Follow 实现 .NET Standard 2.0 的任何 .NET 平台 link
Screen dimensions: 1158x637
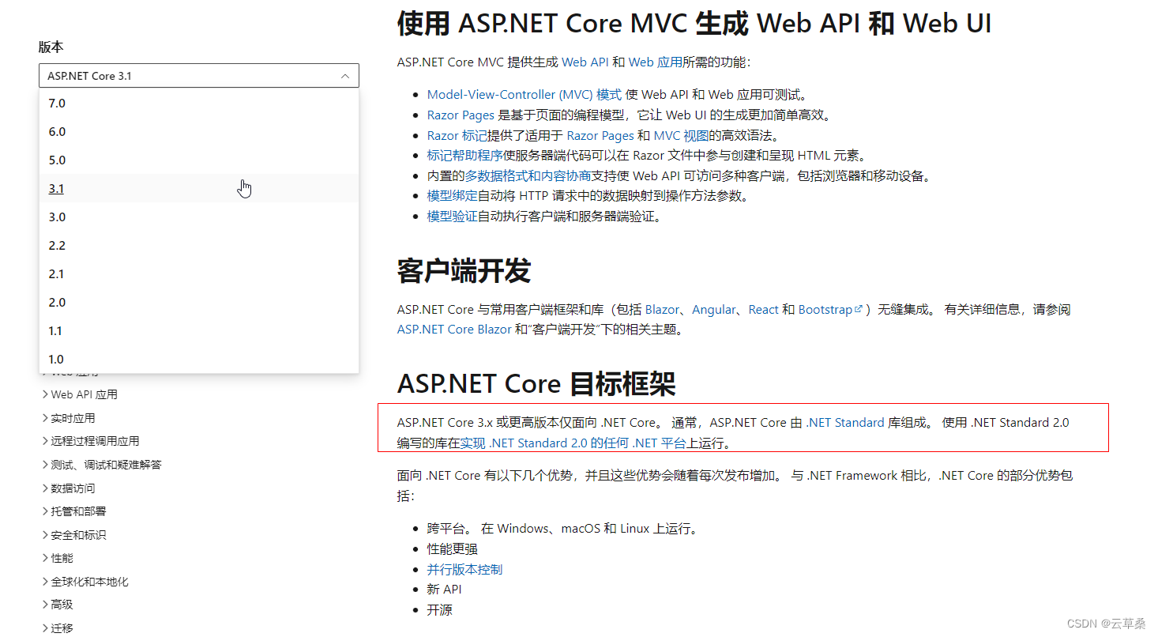[573, 443]
